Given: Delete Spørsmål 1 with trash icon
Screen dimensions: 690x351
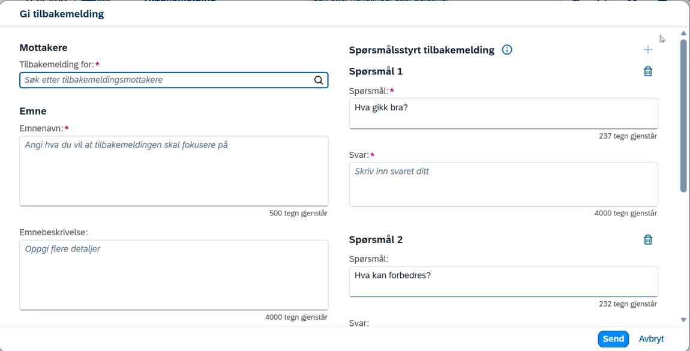Looking at the screenshot, I should tap(648, 71).
